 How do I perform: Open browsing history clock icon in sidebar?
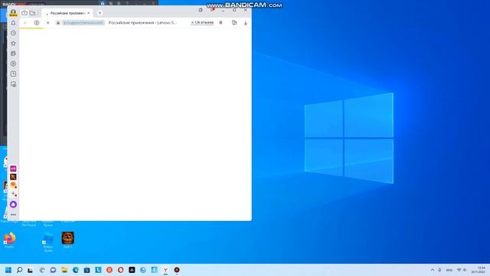click(x=13, y=33)
